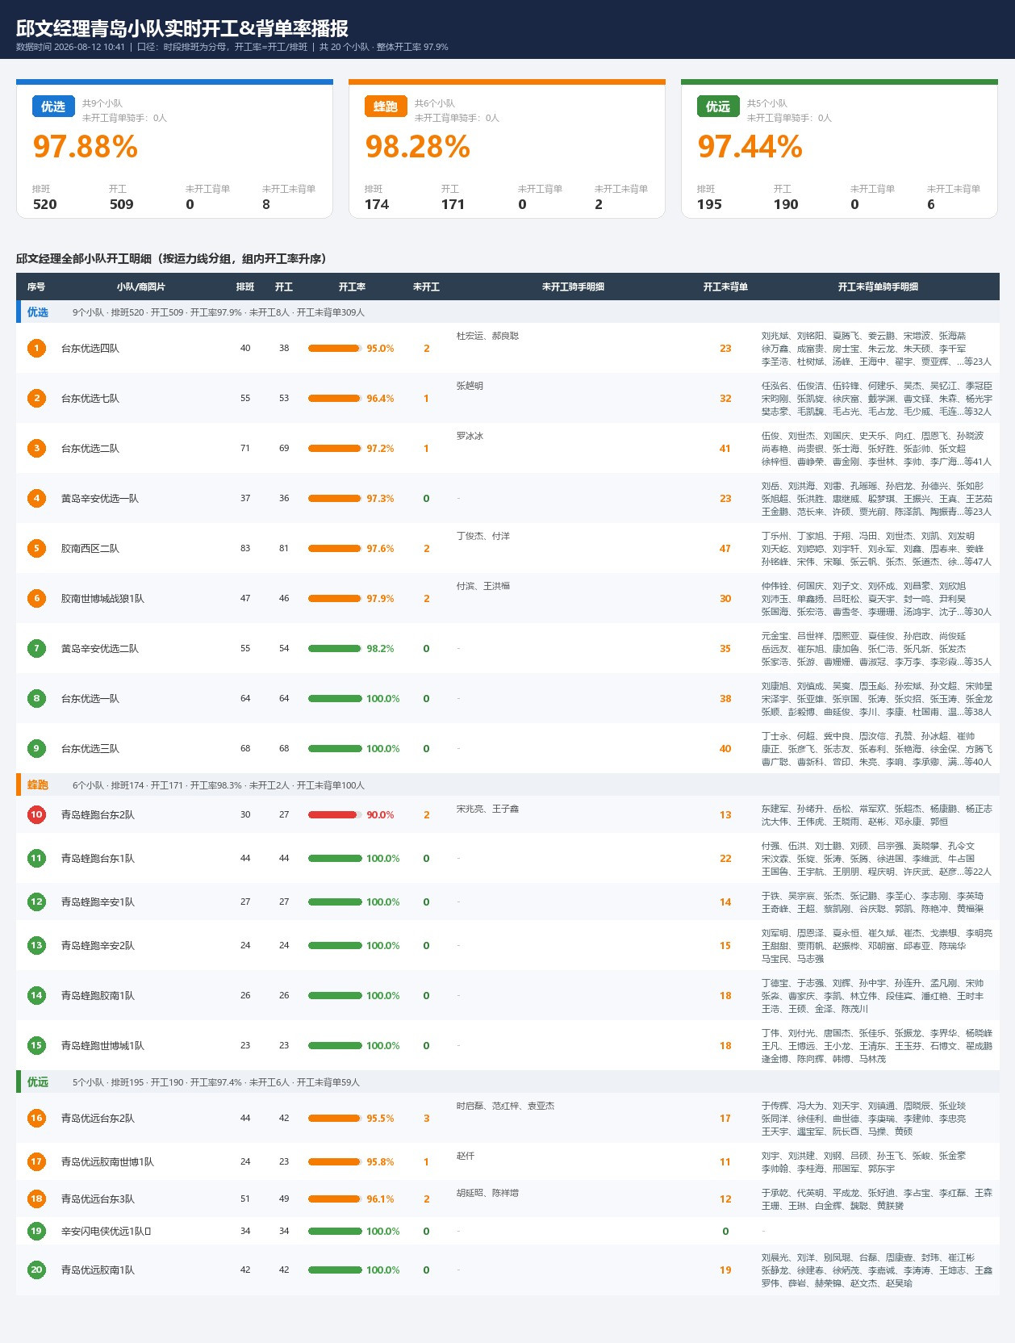This screenshot has width=1015, height=1343.
Task: Click rank badge 6 beside 胶南世博城战狼1队
Action: [x=36, y=599]
